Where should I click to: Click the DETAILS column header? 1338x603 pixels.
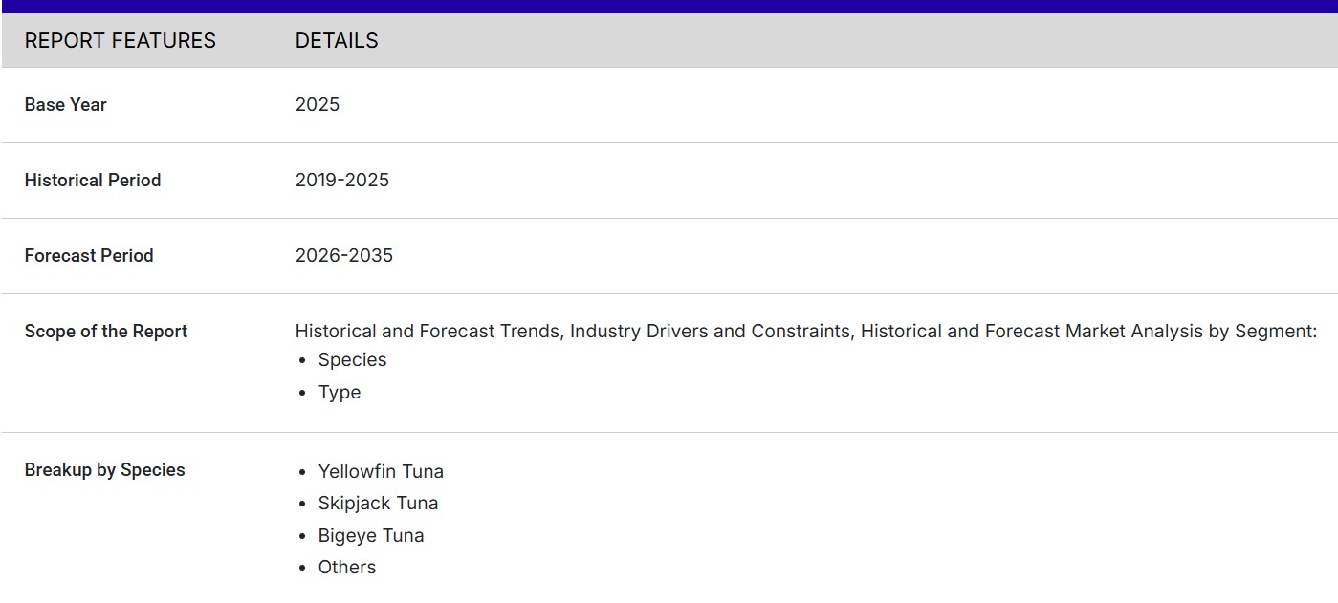(x=337, y=41)
